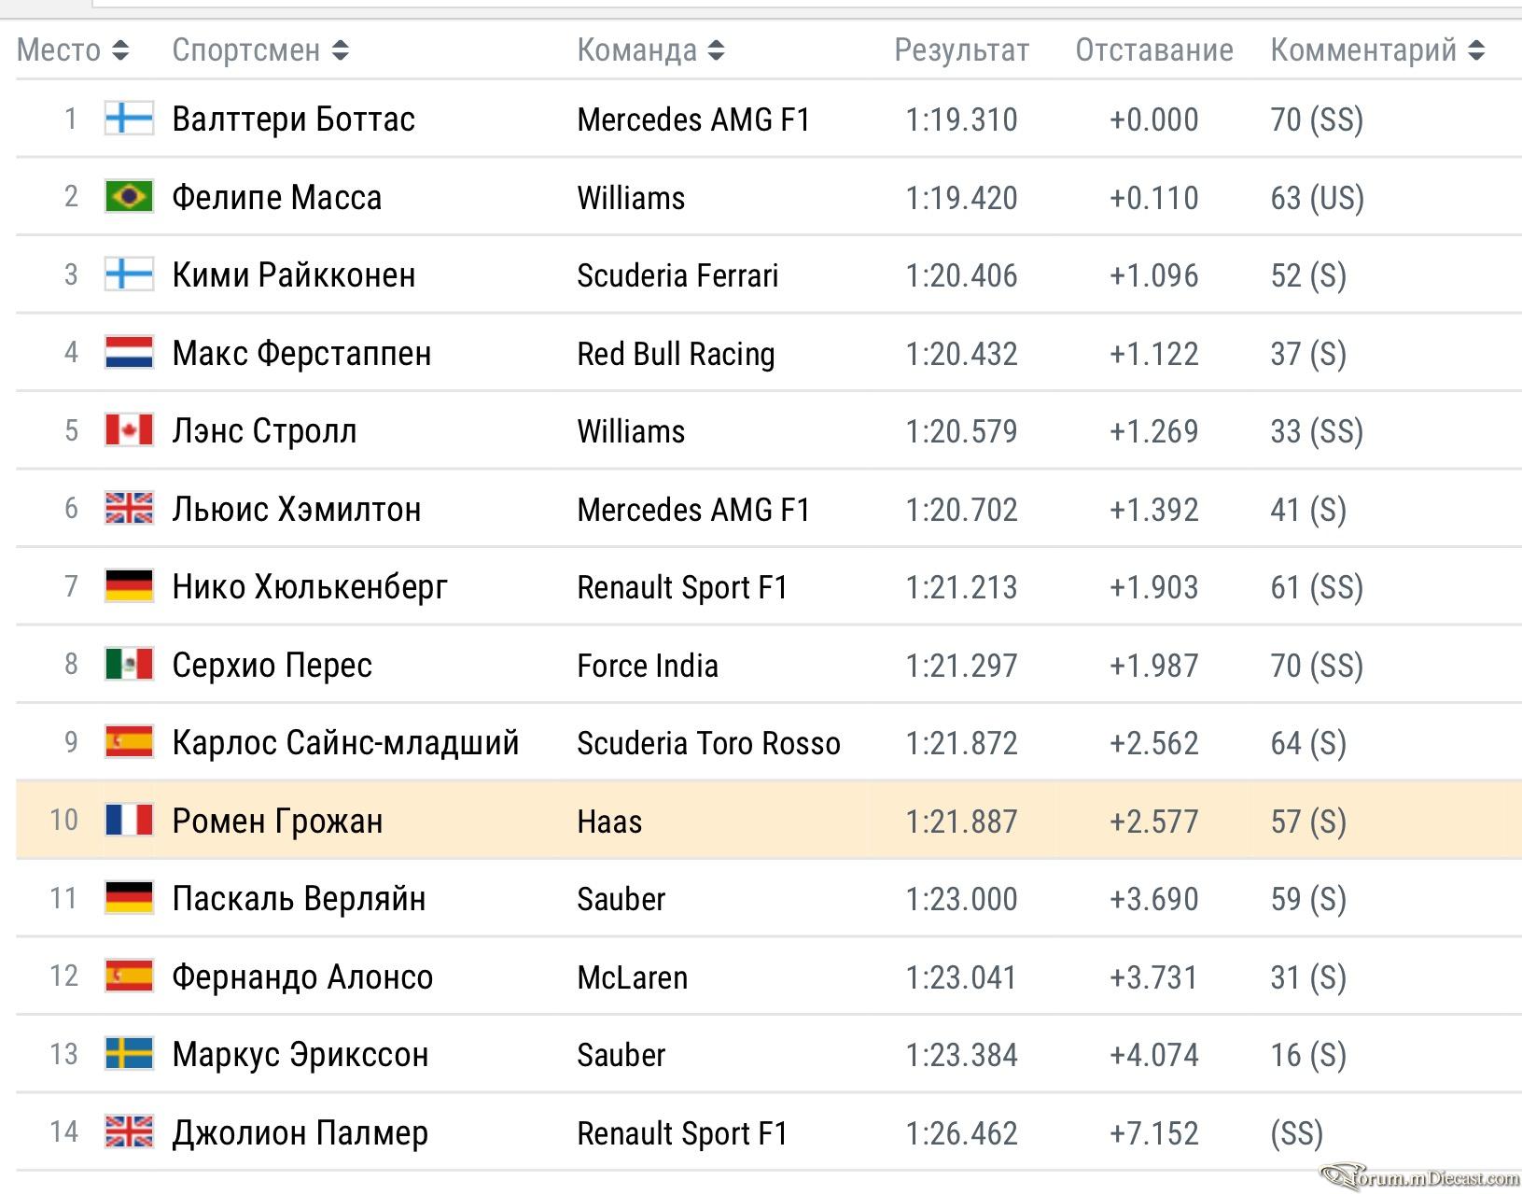Open Нико Хюлькенберг driver page

310,587
